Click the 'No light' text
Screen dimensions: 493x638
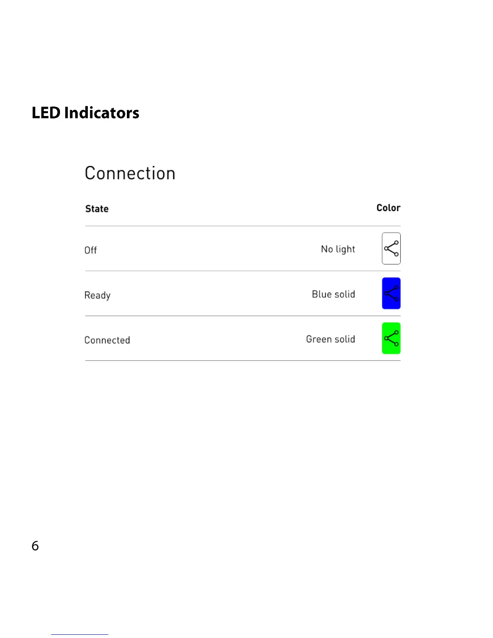point(338,249)
